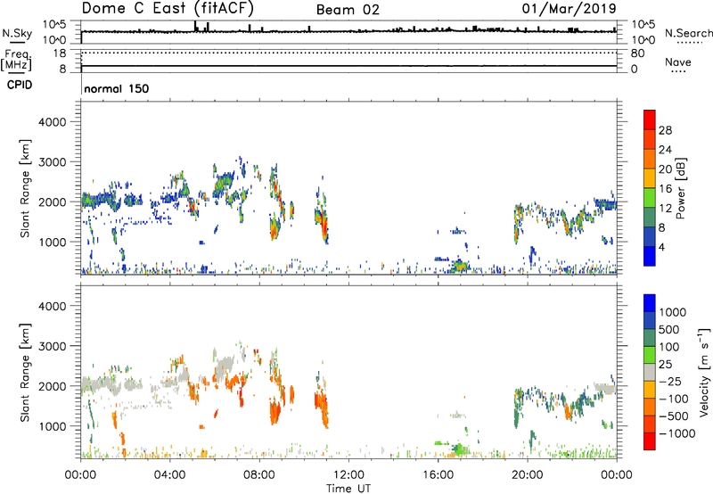Click the 'Velocity [m s-1]' color bar label
The image size is (713, 494).
pyautogui.click(x=704, y=372)
